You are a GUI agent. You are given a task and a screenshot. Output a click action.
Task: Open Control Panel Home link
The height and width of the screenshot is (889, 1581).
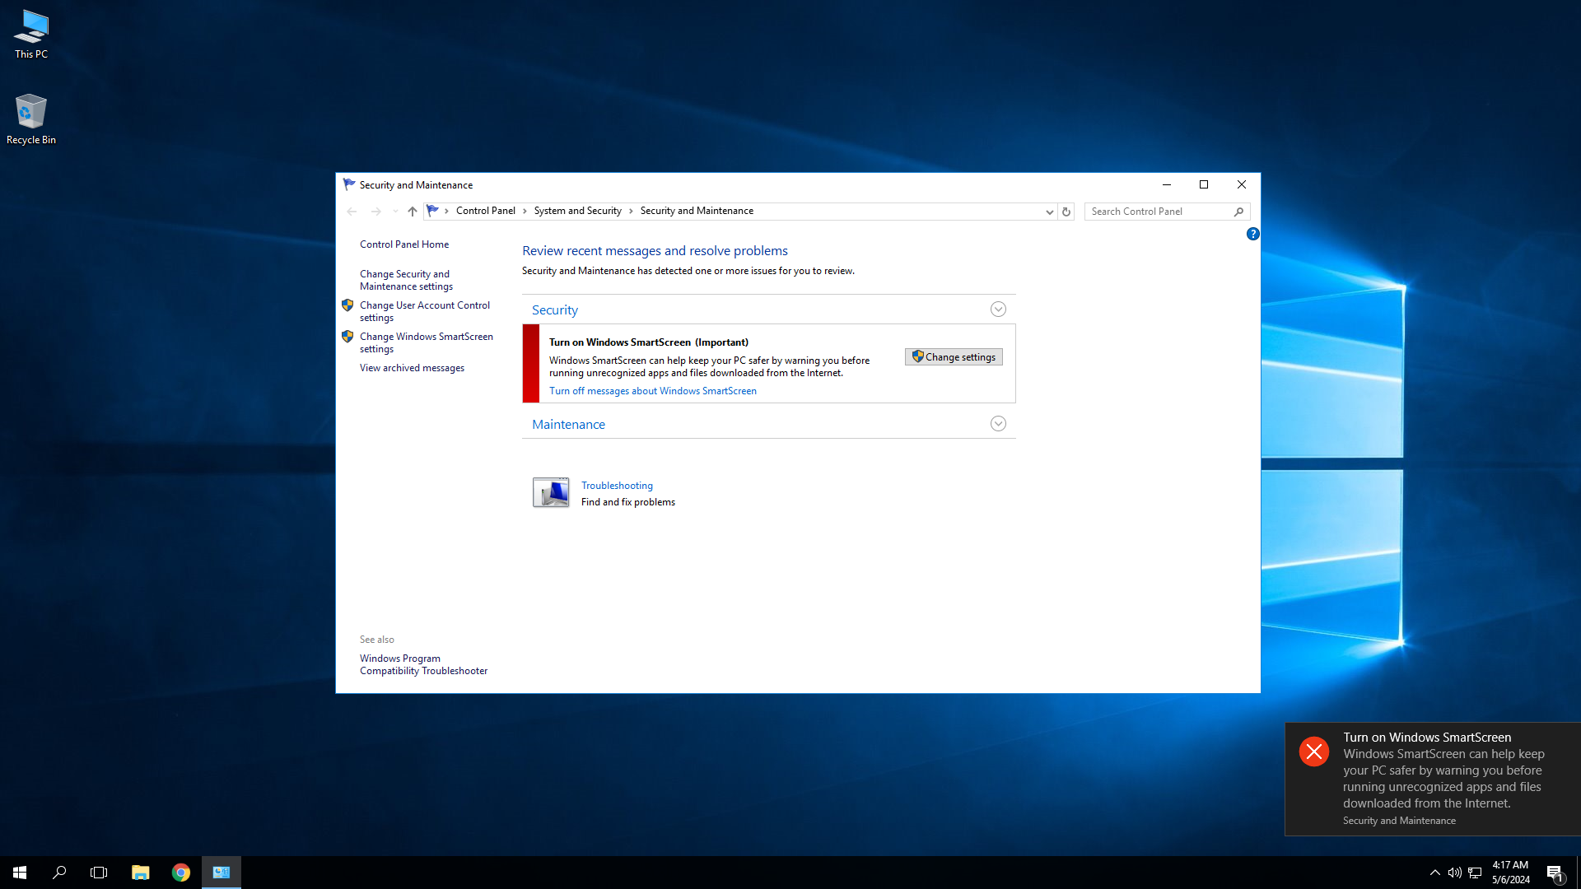[x=404, y=244]
